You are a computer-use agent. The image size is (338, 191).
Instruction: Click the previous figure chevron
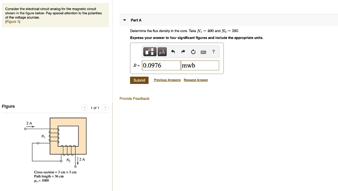coord(84,107)
